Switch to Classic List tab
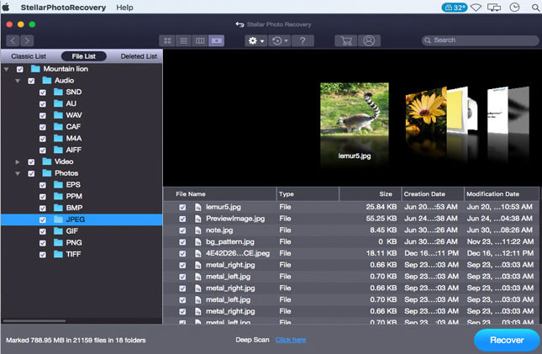 click(29, 56)
